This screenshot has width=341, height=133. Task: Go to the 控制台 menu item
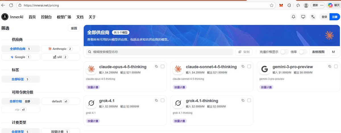point(46,17)
